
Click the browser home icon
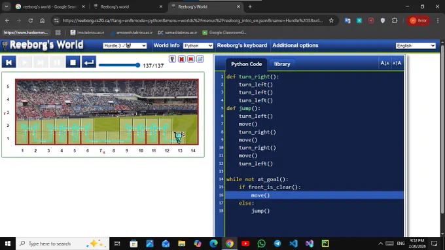click(43, 20)
